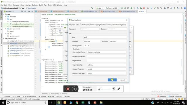Expand the manifests folder
This screenshot has width=187, height=105.
click(6, 17)
